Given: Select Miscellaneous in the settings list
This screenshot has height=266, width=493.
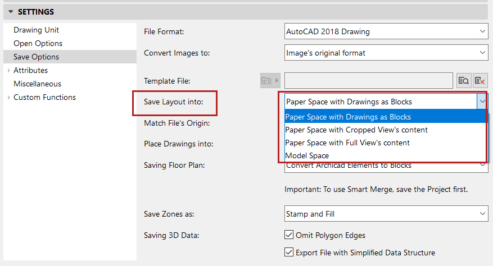Looking at the screenshot, I should [x=37, y=84].
